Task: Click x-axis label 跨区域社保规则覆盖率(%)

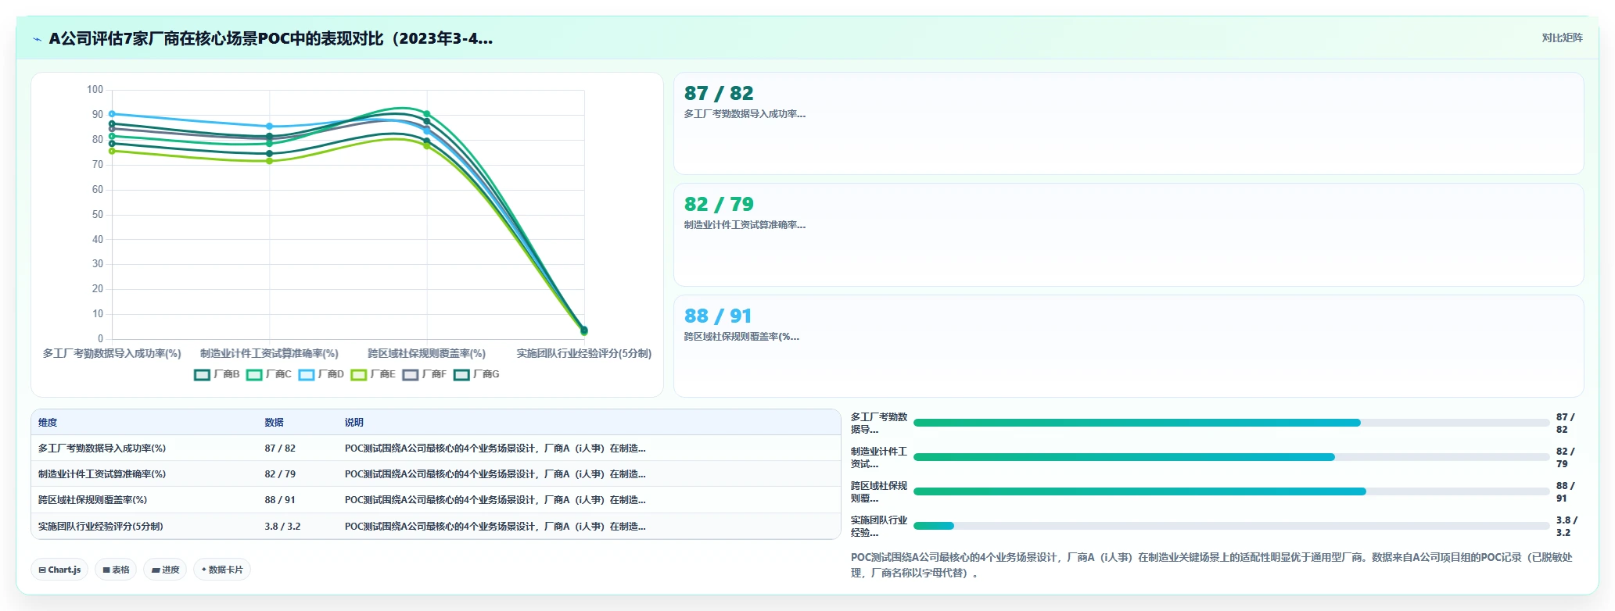Action: [427, 354]
